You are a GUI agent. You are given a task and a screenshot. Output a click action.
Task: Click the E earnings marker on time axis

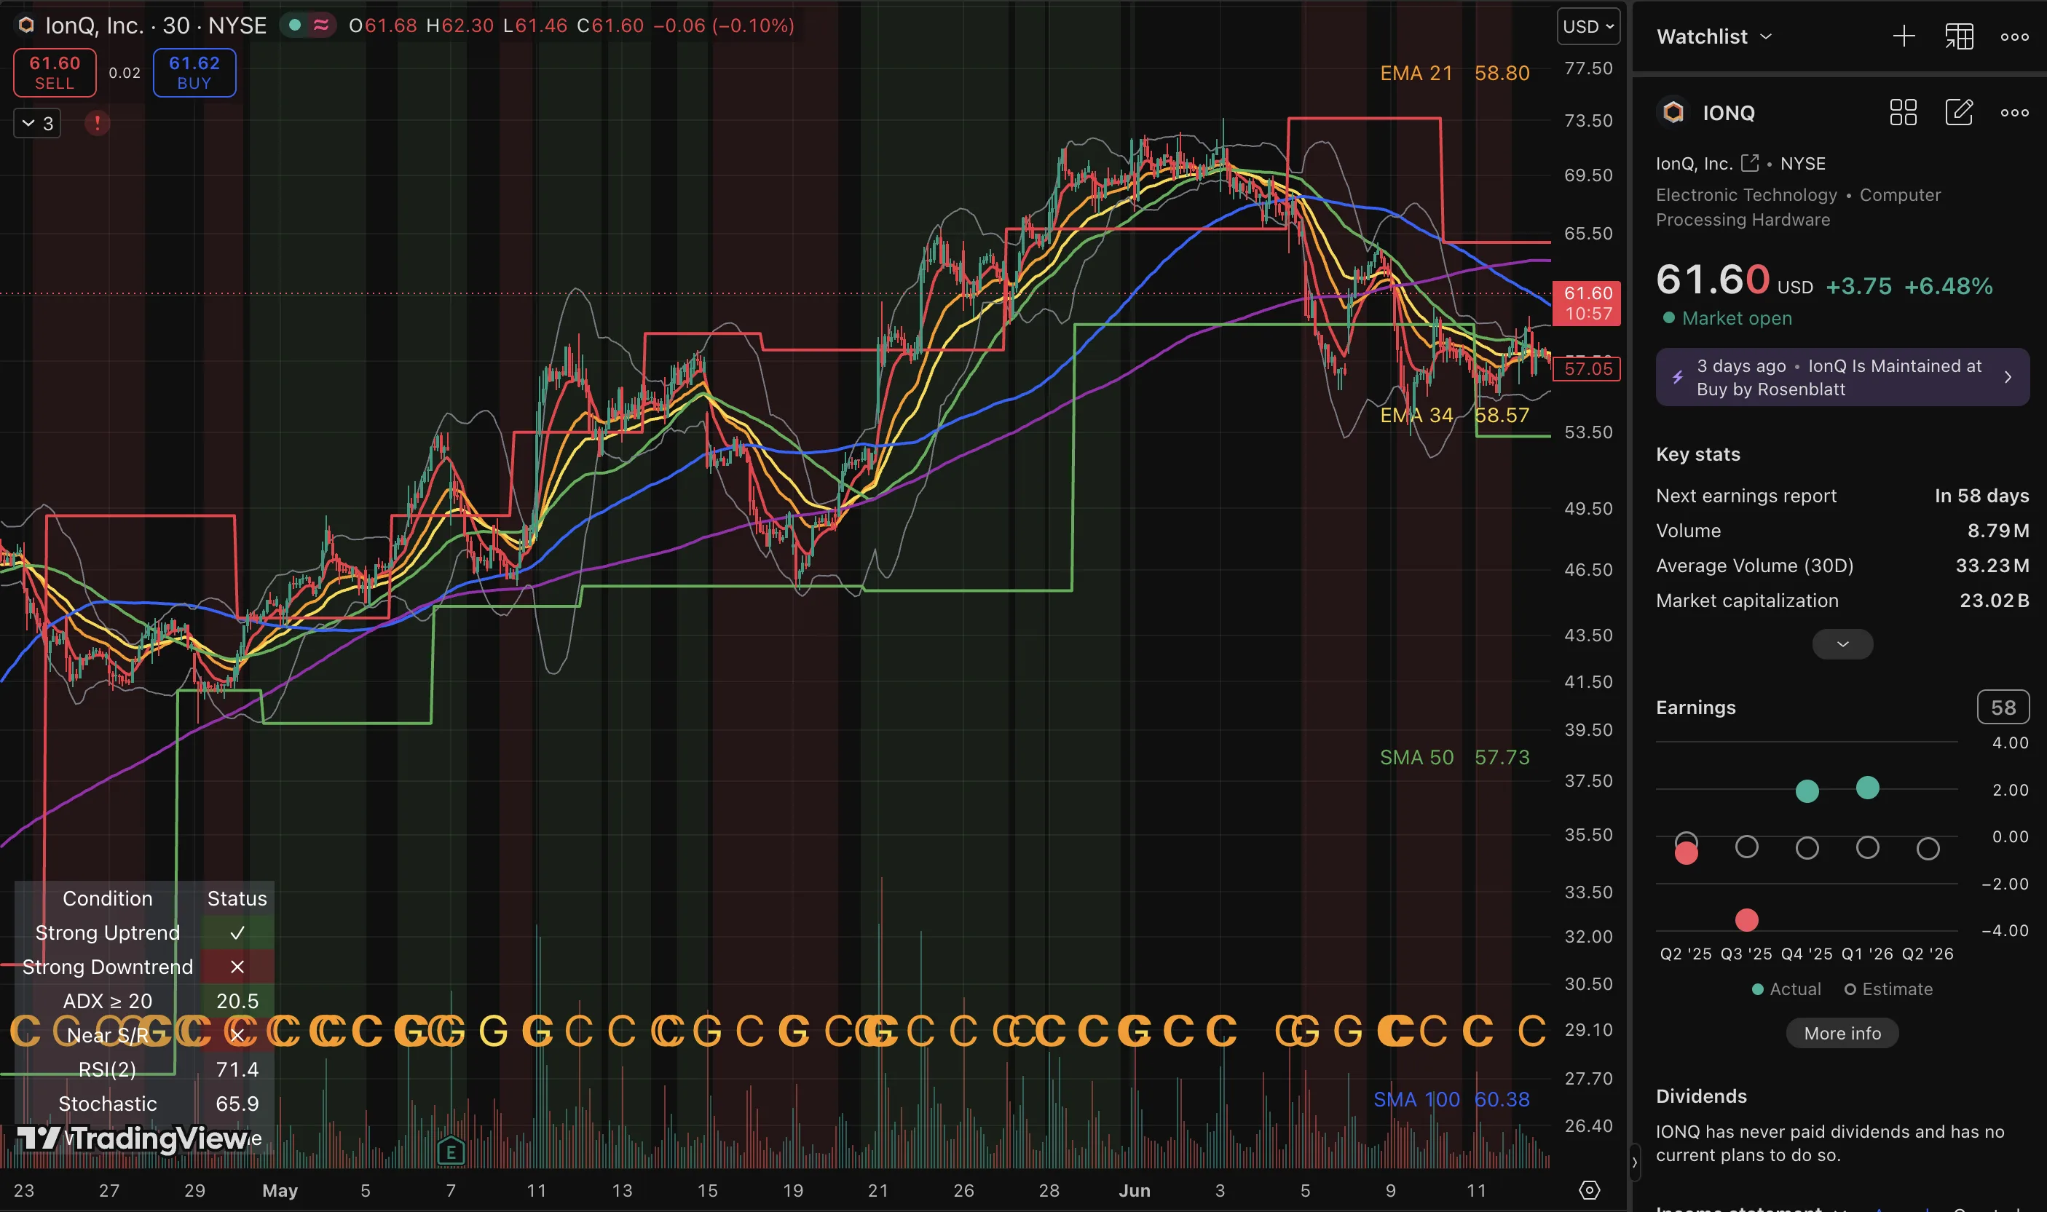pos(450,1151)
